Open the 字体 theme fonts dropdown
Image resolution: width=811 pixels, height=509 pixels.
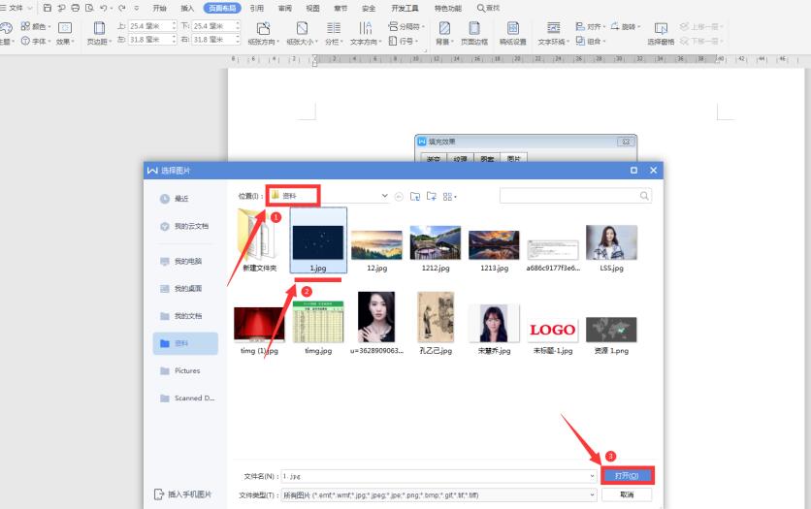pos(36,41)
